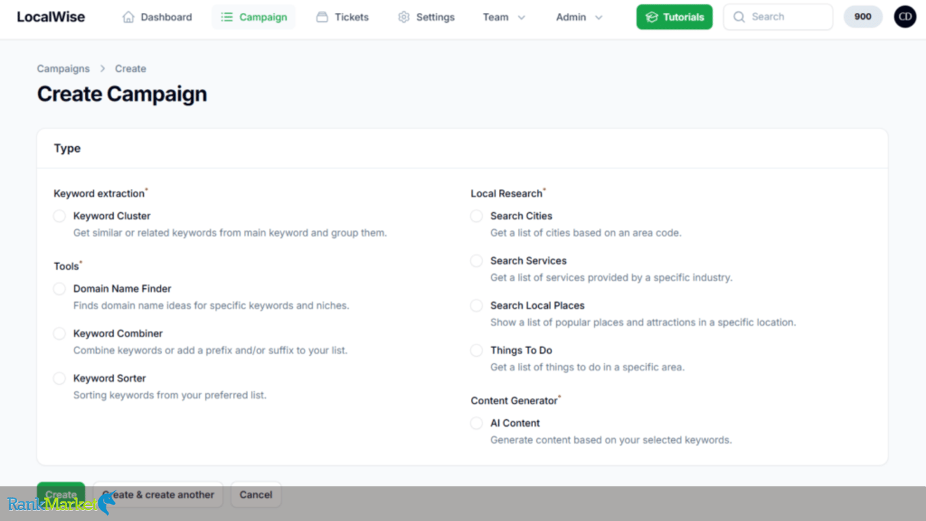Choose the Keyword Combiner radio button
Screen dimensions: 926x521
click(x=60, y=333)
